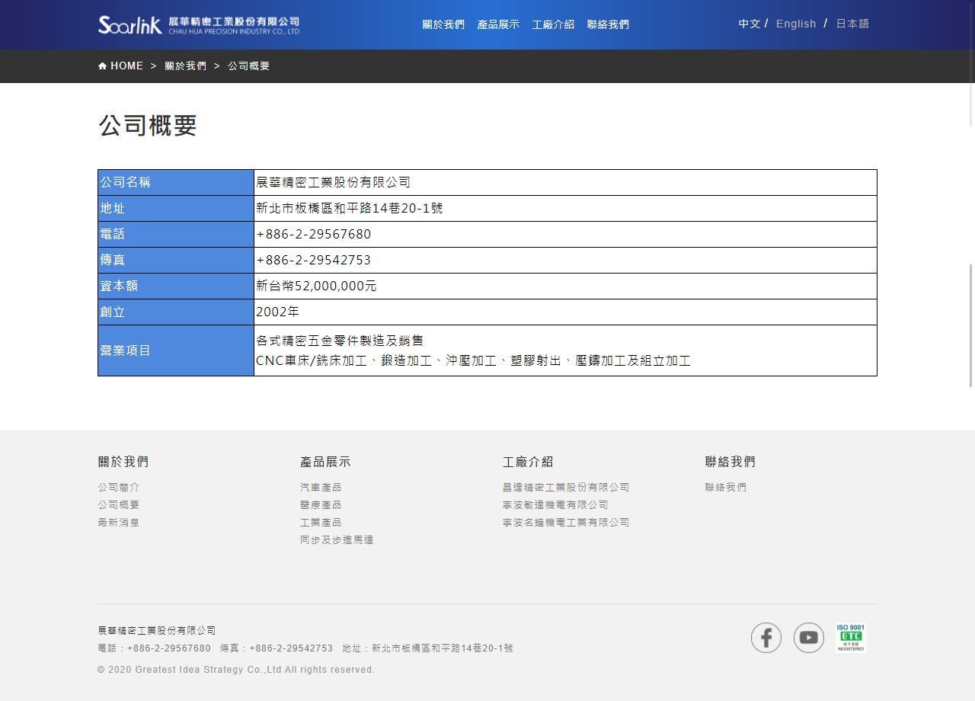Open the Facebook icon in the footer
975x701 pixels.
click(x=766, y=638)
